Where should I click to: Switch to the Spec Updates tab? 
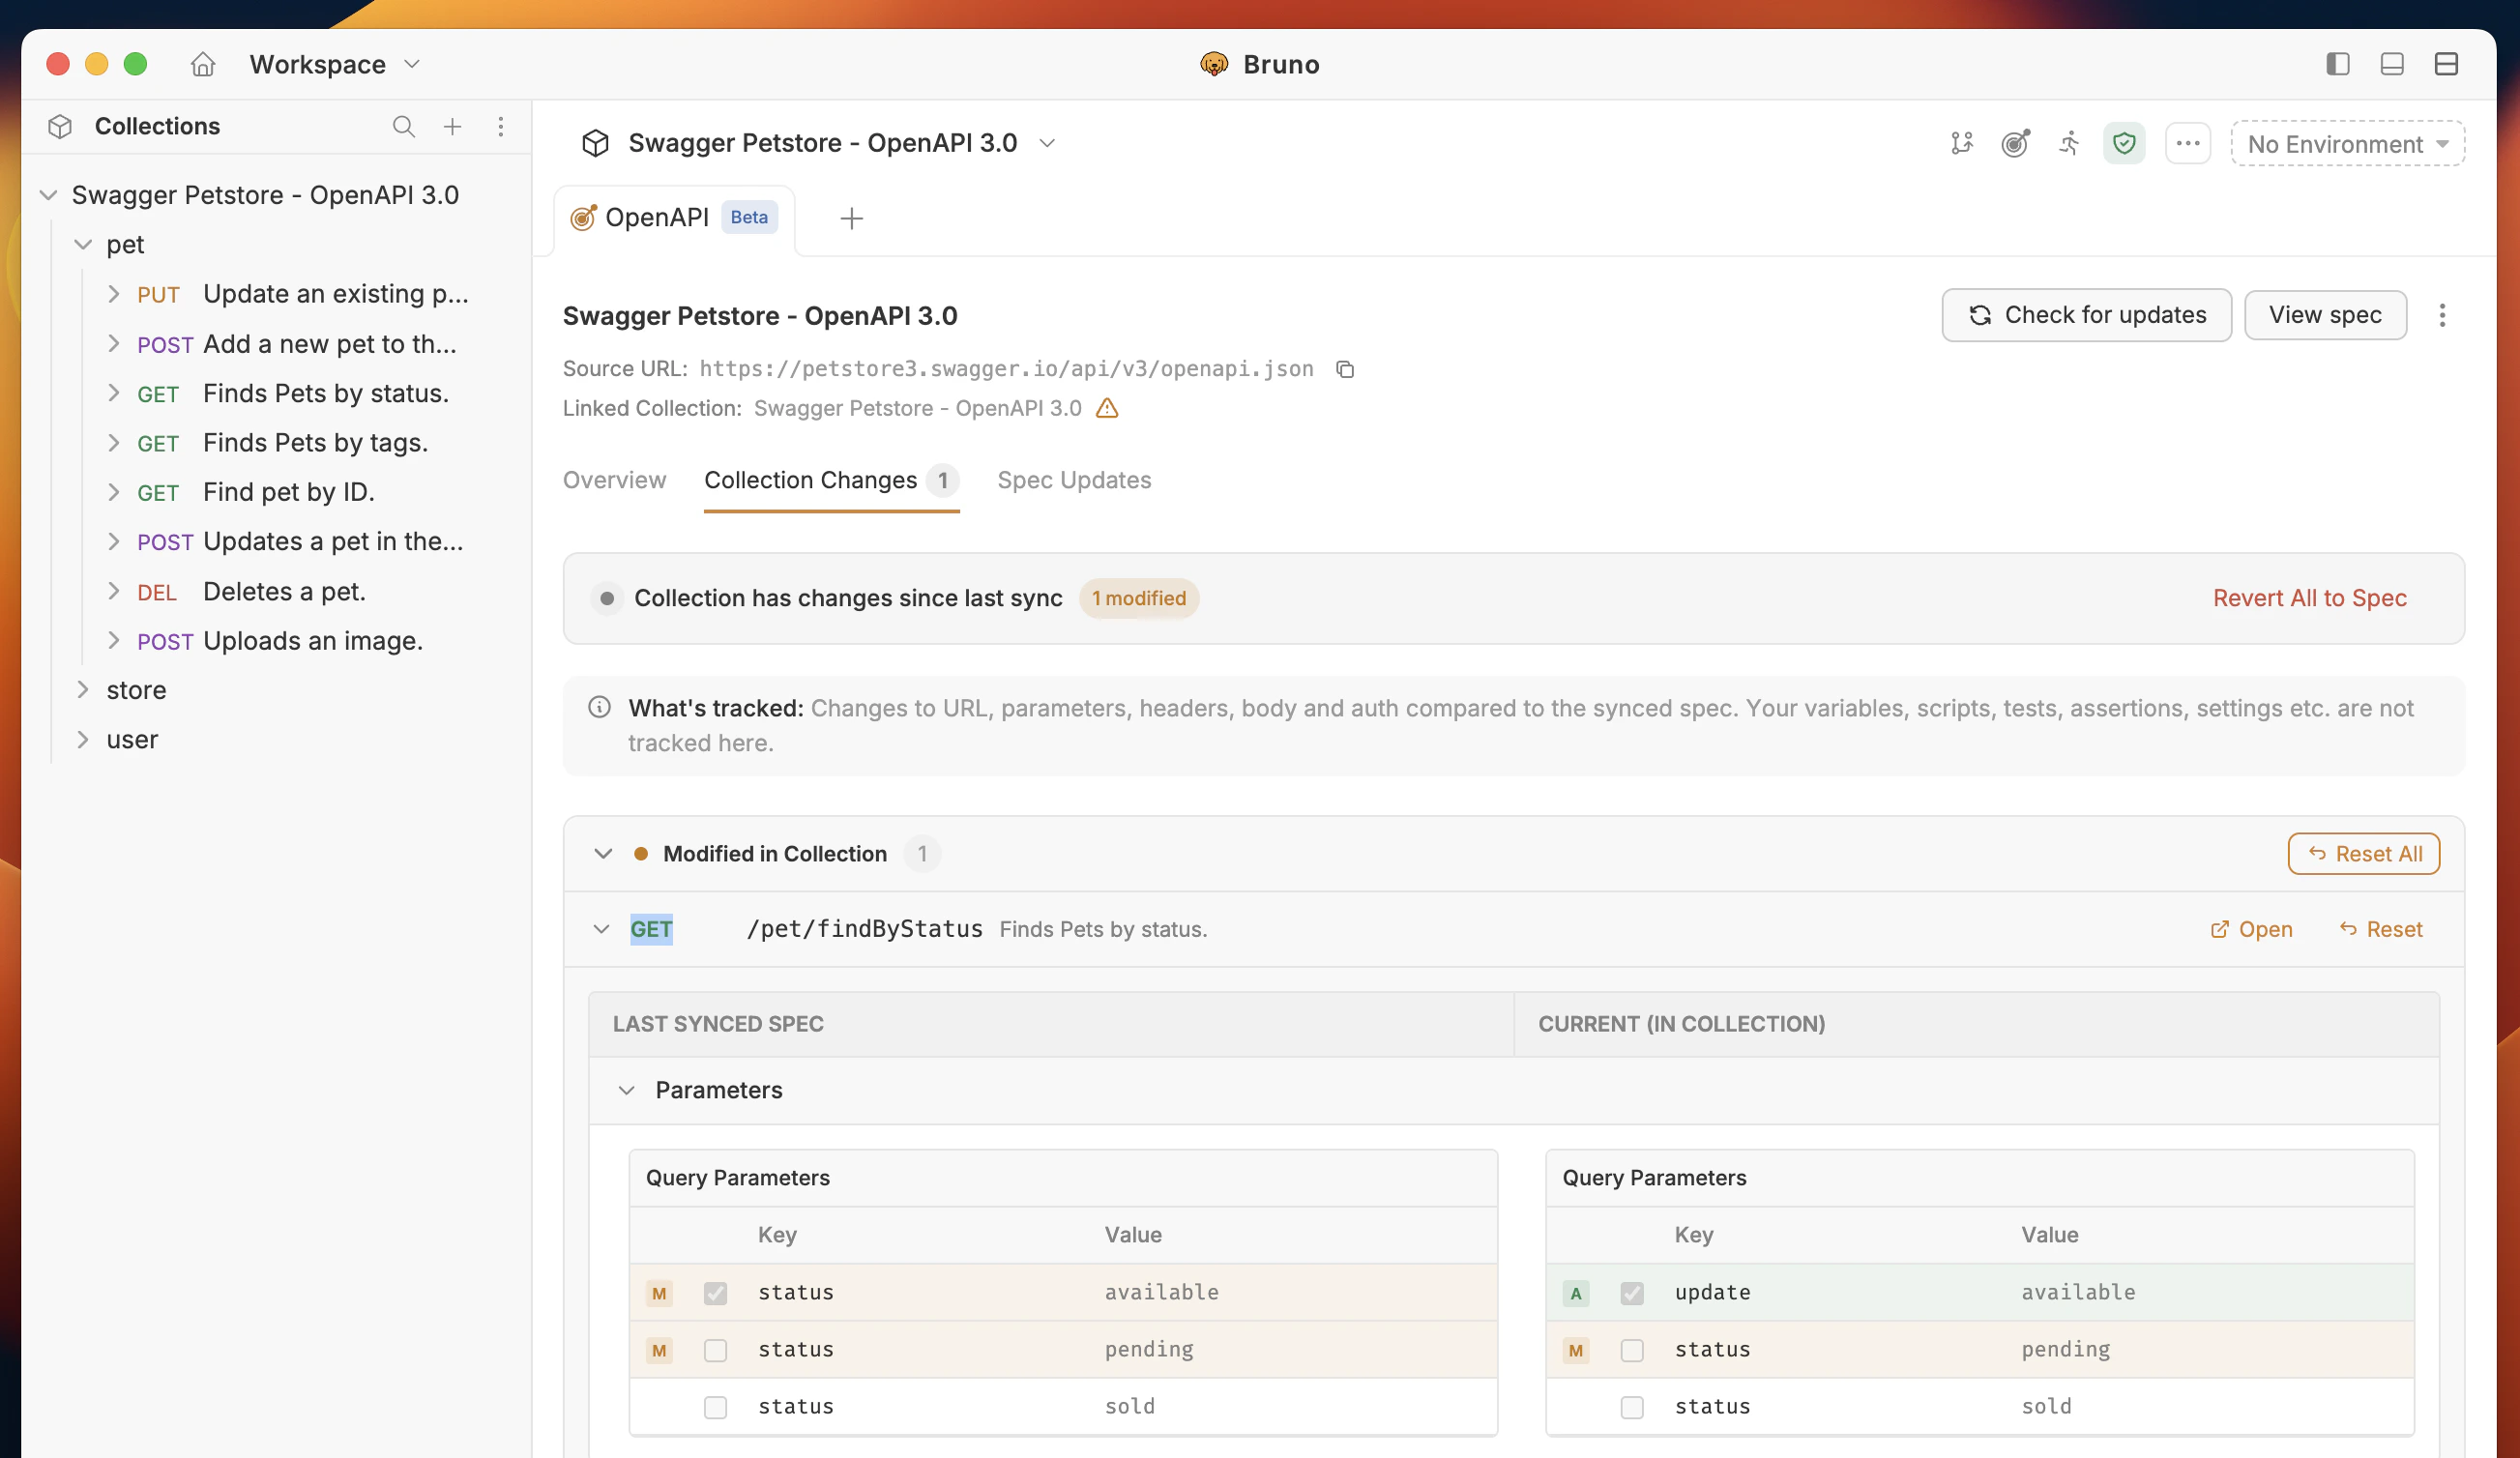(1074, 480)
